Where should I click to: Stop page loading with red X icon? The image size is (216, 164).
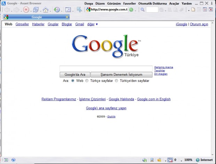pos(26,10)
